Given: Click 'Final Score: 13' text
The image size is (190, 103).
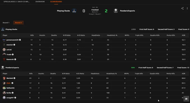Looking at the screenshot, I should tap(183, 68).
